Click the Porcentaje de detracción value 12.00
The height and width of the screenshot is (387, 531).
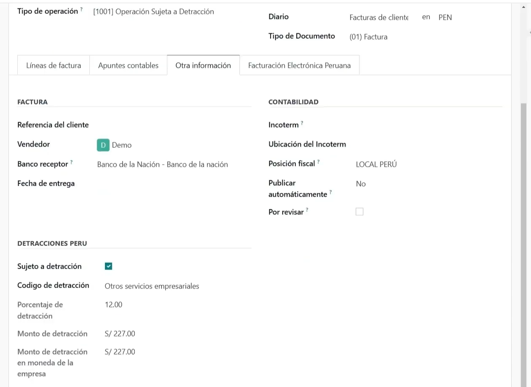pyautogui.click(x=113, y=304)
